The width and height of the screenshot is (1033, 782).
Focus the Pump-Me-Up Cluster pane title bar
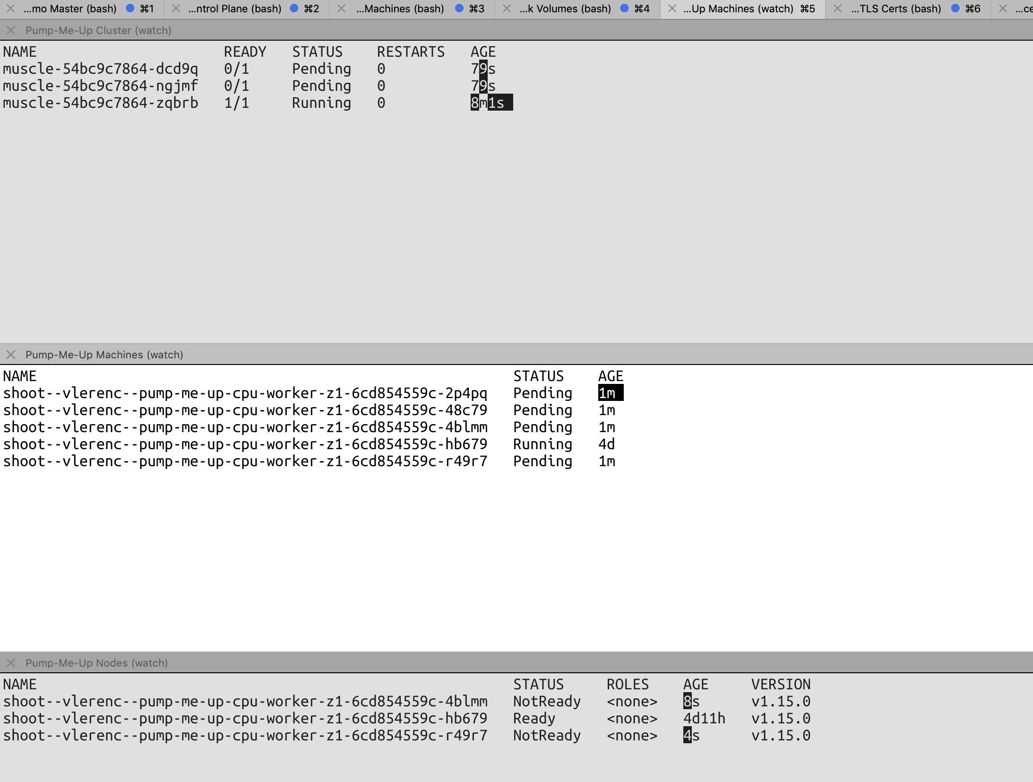point(98,31)
